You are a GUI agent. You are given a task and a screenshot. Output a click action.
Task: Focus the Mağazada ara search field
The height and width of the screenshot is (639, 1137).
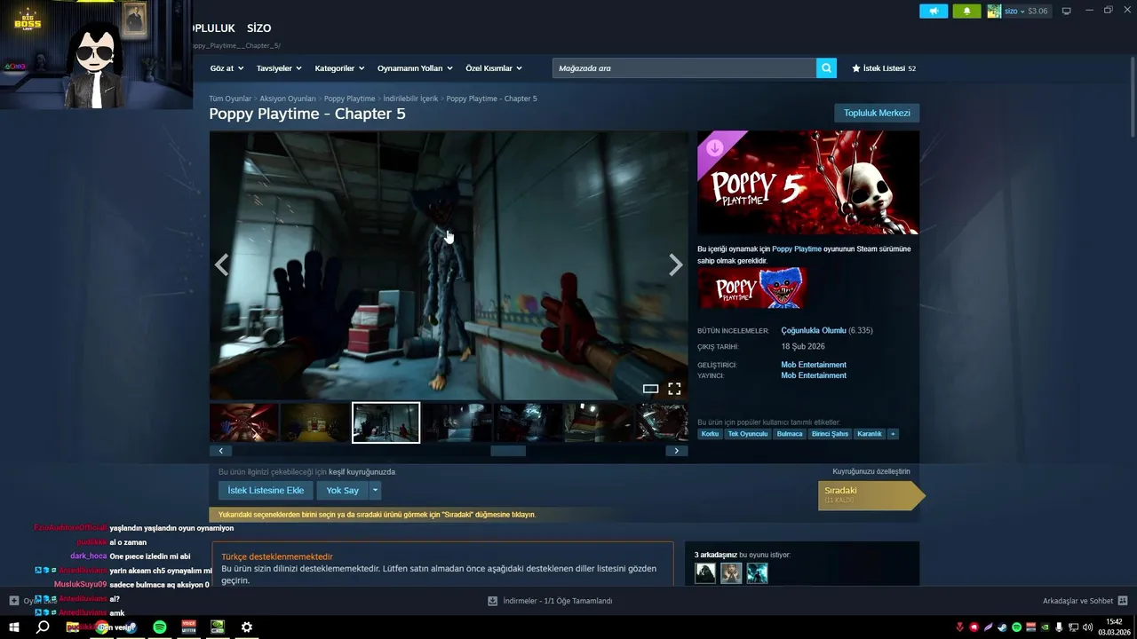pyautogui.click(x=684, y=68)
